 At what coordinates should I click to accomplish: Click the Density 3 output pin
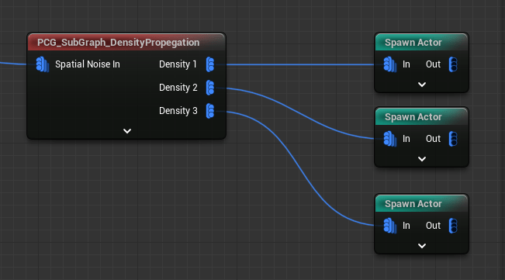[210, 111]
